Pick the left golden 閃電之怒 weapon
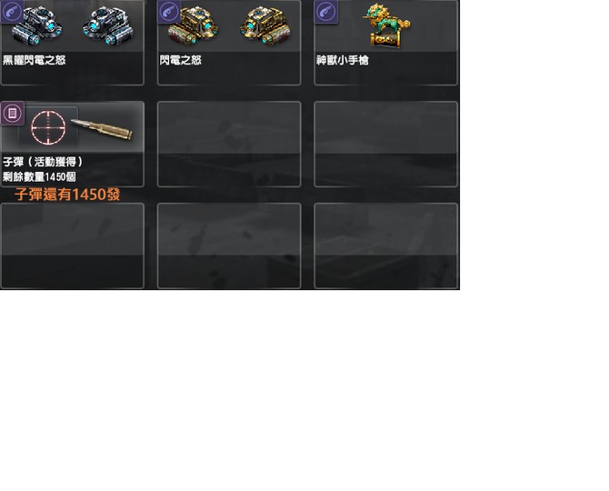 [x=193, y=25]
